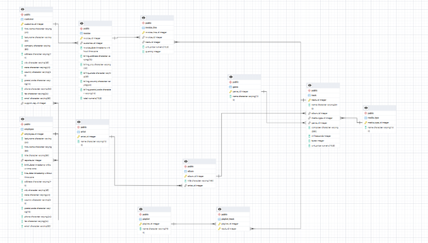Select the bytes integer row in the track table
This screenshot has height=243, width=428.
click(323, 141)
